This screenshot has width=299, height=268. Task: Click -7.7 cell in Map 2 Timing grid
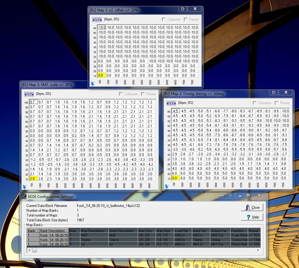point(225,111)
